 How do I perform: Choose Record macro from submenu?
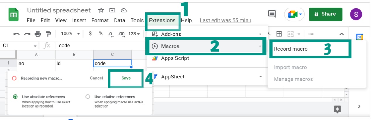coord(311,49)
